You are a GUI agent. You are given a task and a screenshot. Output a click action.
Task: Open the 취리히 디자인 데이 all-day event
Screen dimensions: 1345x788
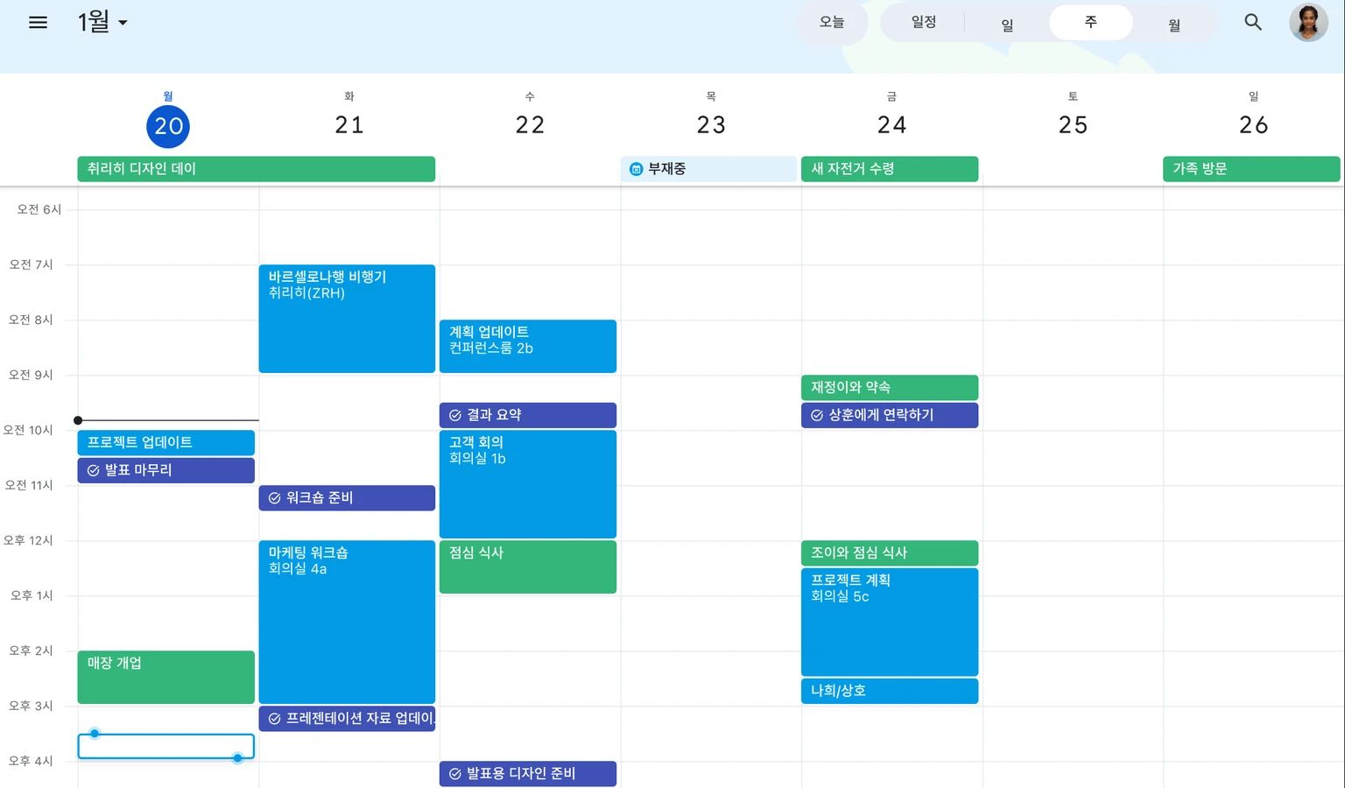tap(256, 169)
